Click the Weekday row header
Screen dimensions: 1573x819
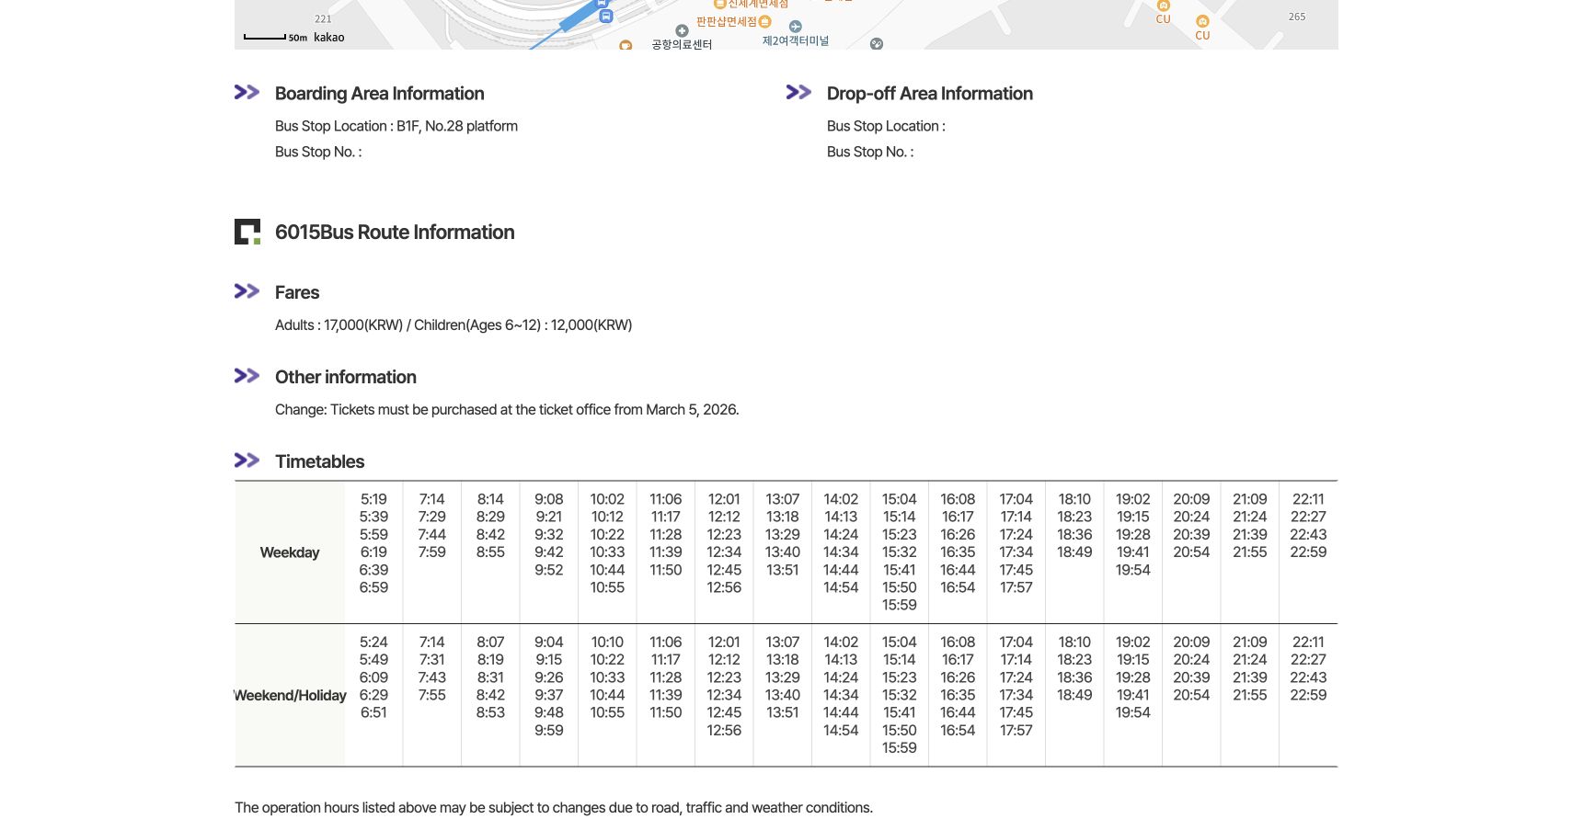pyautogui.click(x=290, y=552)
